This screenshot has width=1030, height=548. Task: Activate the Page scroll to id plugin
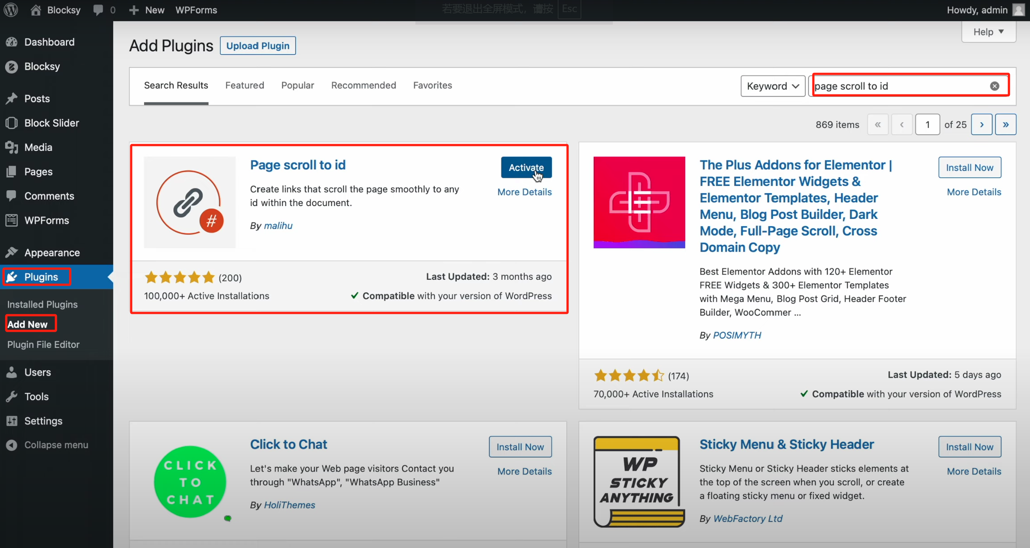click(x=526, y=167)
